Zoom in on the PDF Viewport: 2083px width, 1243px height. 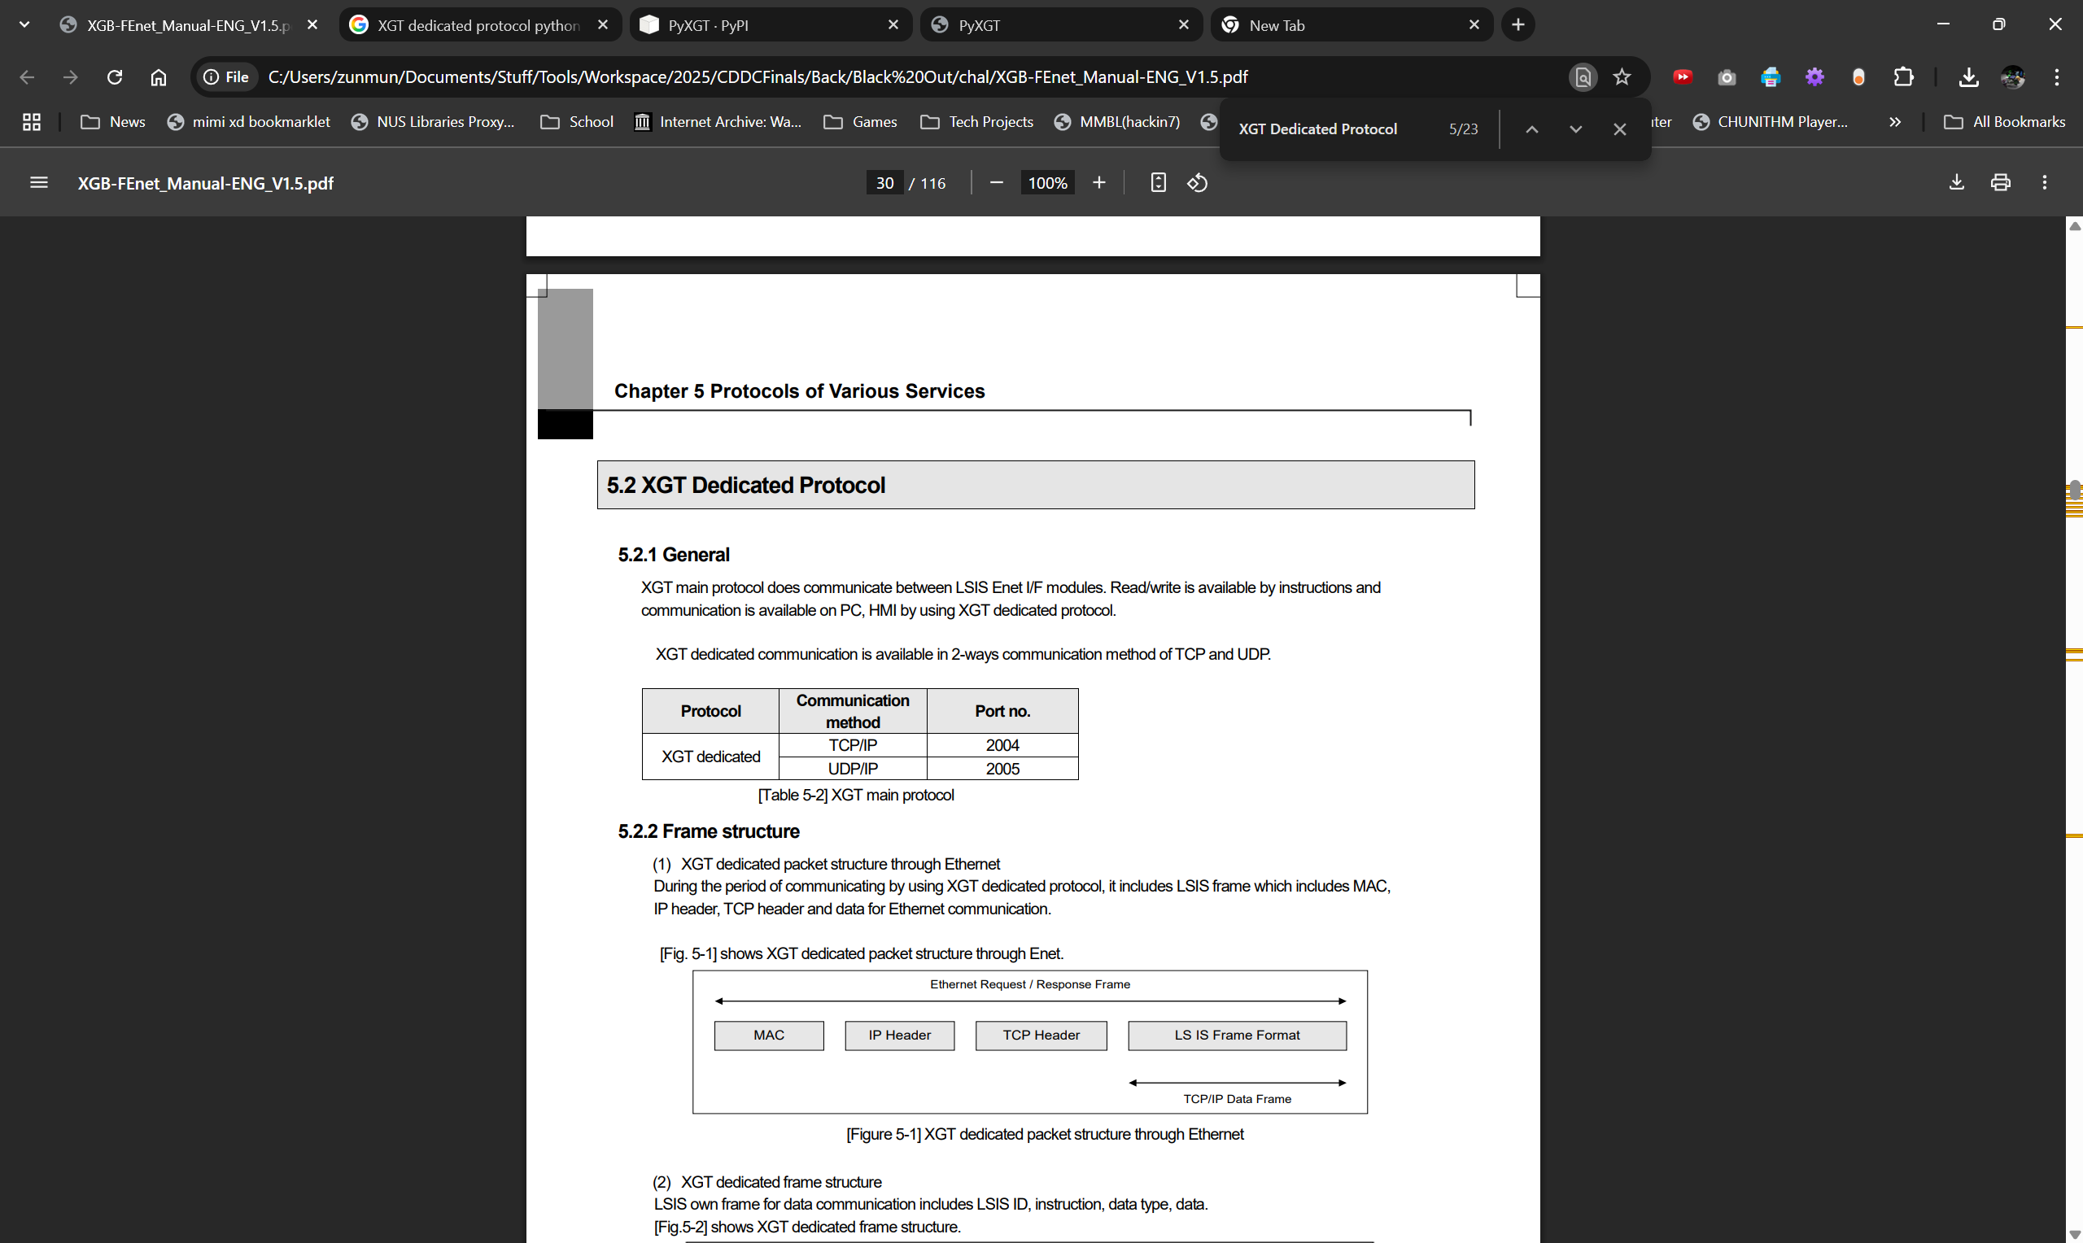click(1099, 182)
